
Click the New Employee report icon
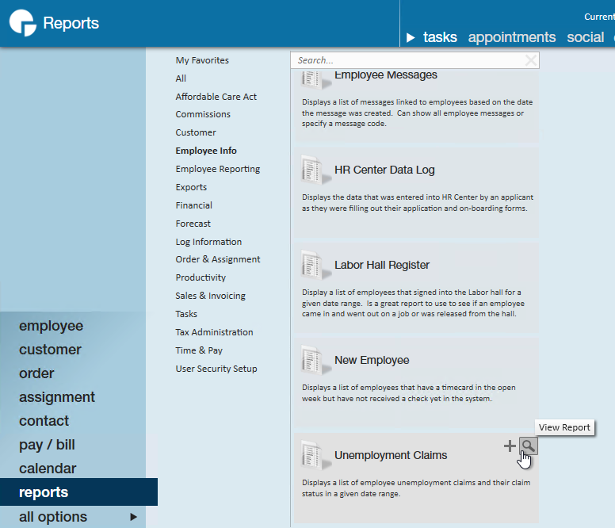(x=315, y=361)
